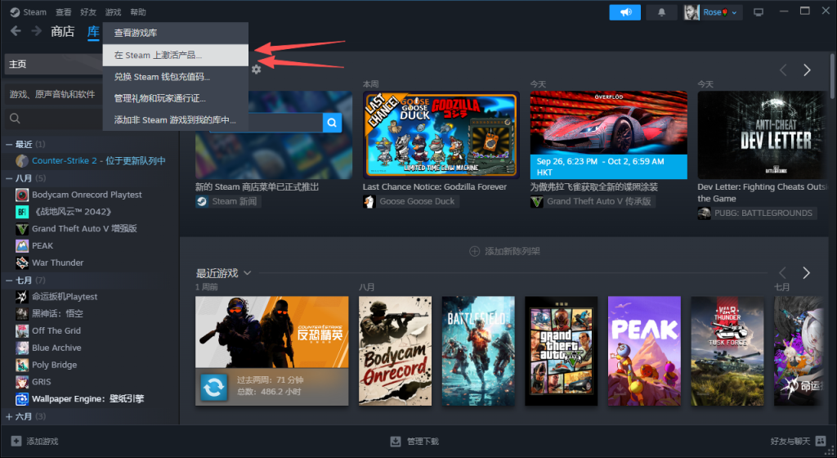
Task: Select 在 Steam 上激活产品 menu item
Action: pyautogui.click(x=158, y=55)
